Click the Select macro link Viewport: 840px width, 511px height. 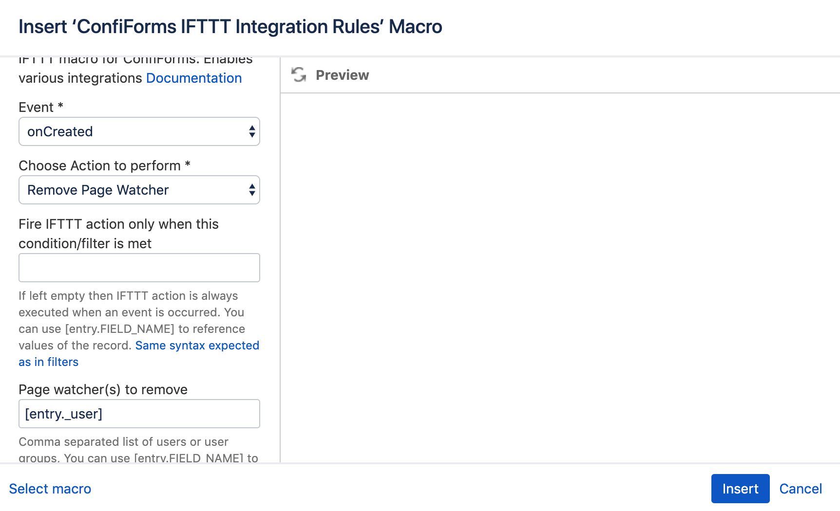pyautogui.click(x=50, y=489)
